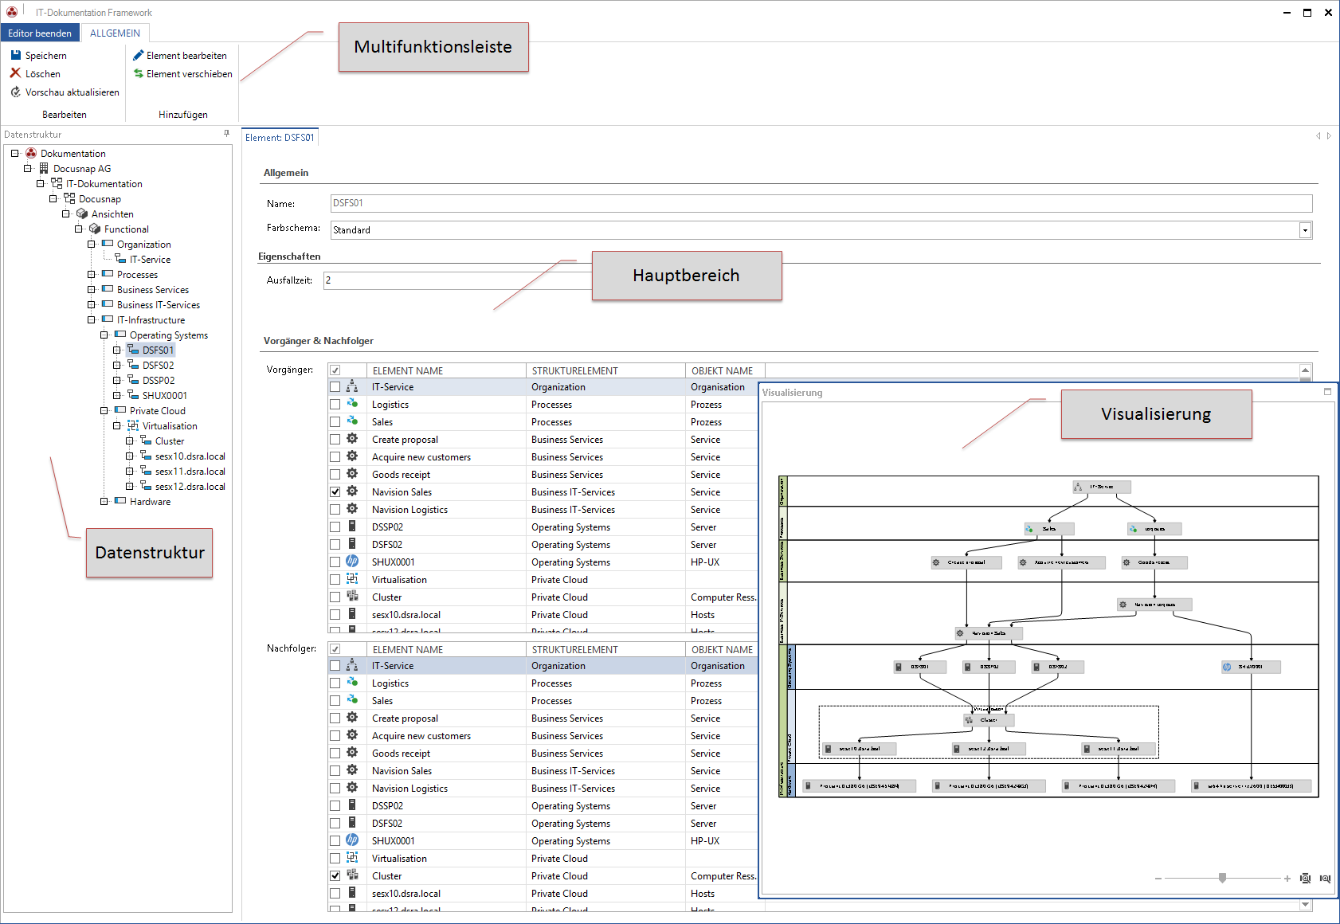Click the Vorschau aktualisieren refresh icon

(15, 92)
